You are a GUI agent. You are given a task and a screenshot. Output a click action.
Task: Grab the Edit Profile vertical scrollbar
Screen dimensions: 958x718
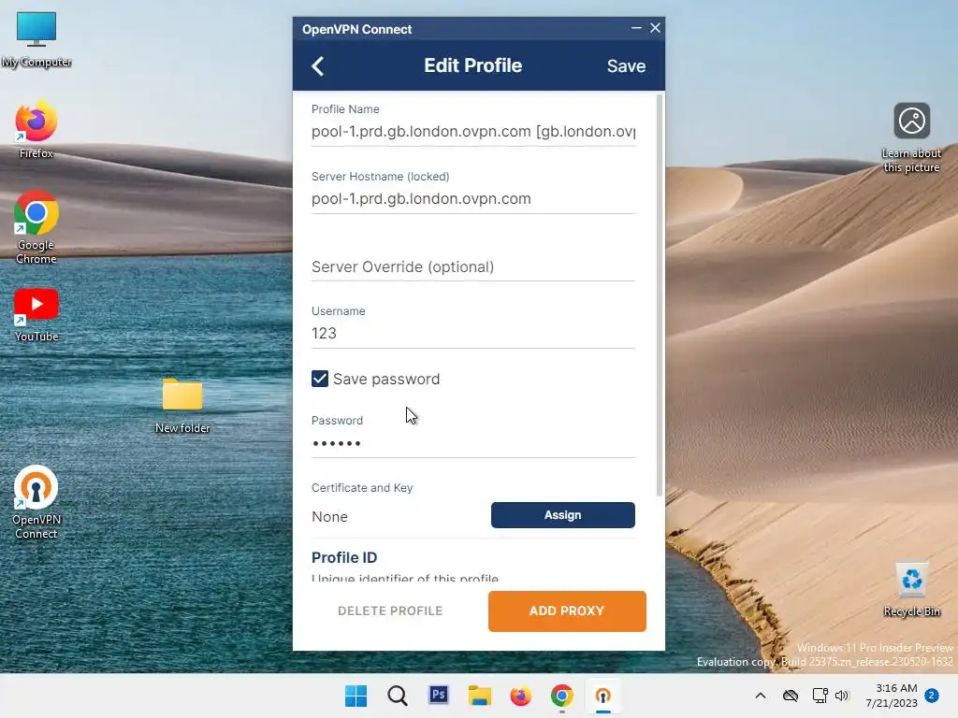(659, 294)
